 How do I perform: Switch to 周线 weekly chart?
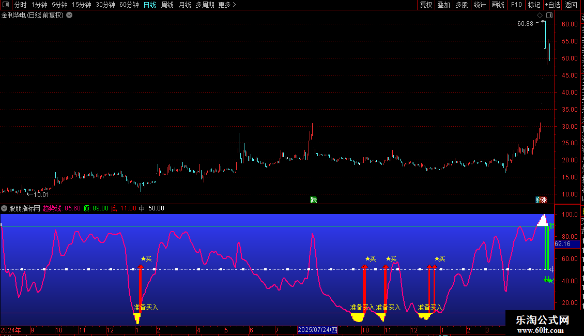click(167, 5)
